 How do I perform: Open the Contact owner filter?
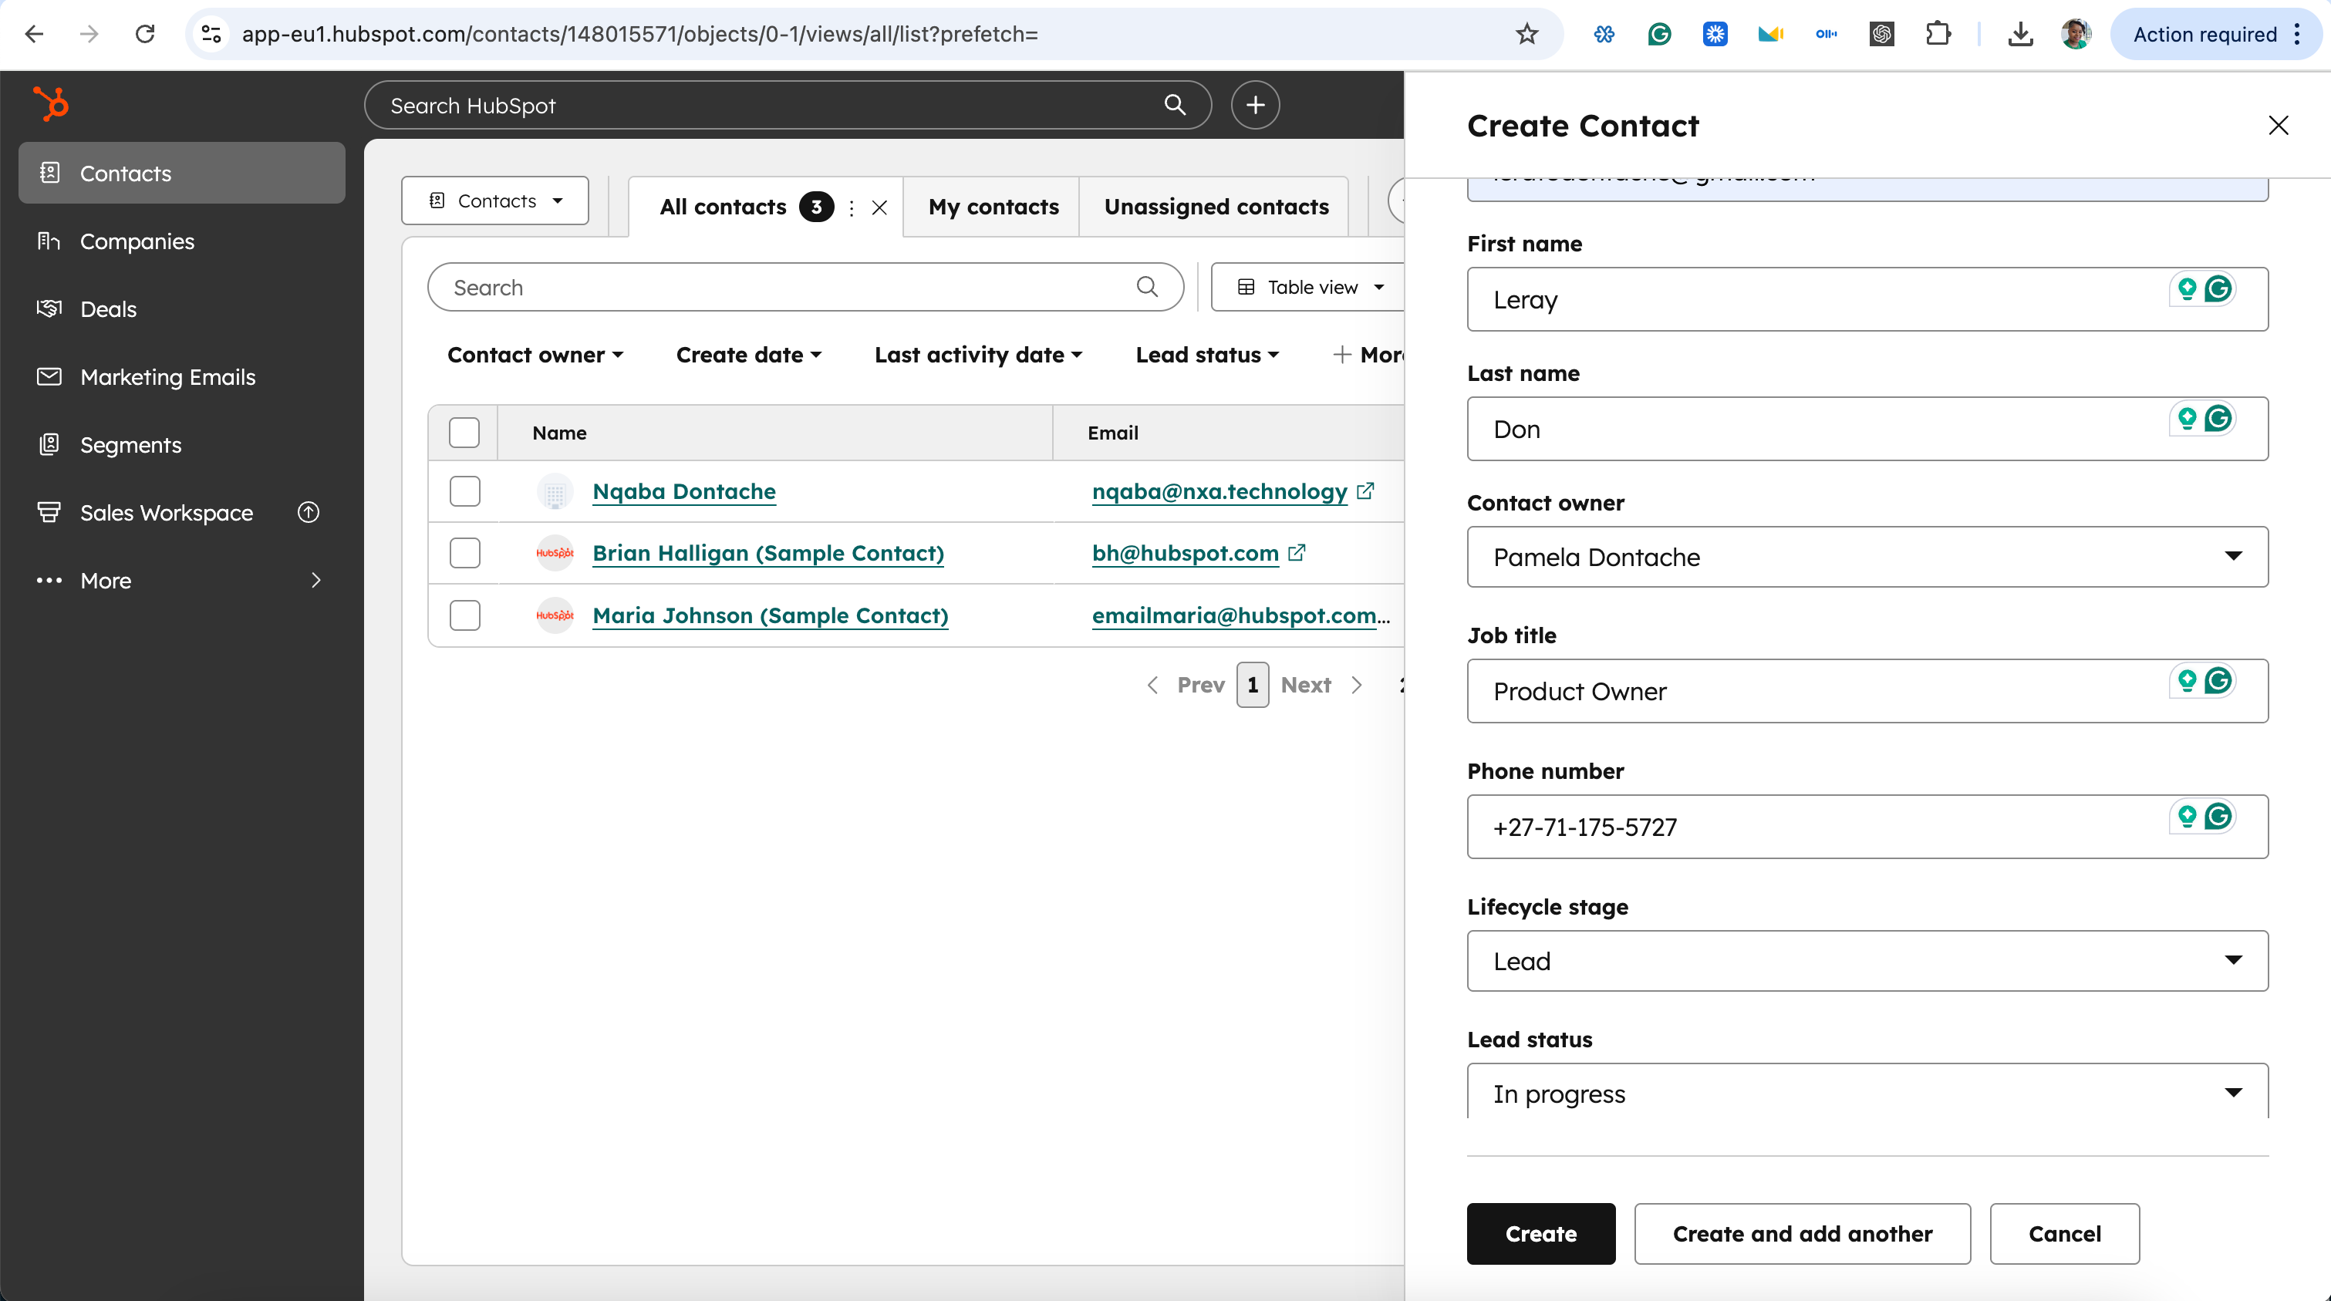[x=535, y=355]
